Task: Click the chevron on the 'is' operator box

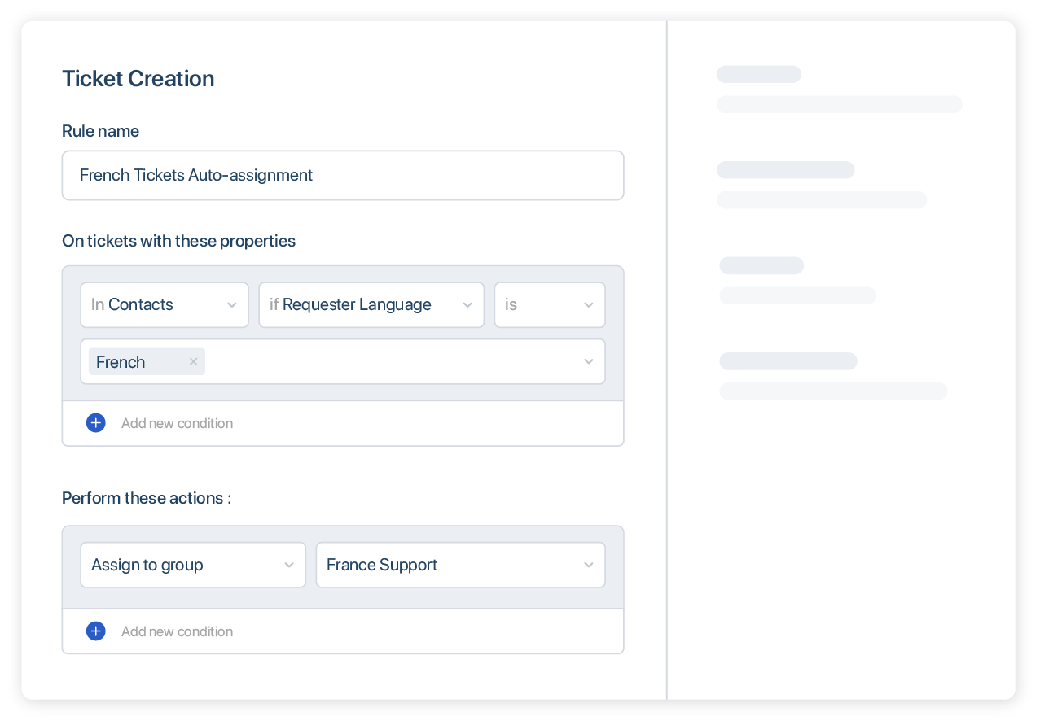Action: coord(588,304)
